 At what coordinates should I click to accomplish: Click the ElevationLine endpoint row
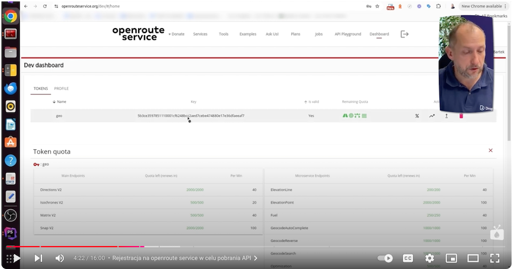379,190
